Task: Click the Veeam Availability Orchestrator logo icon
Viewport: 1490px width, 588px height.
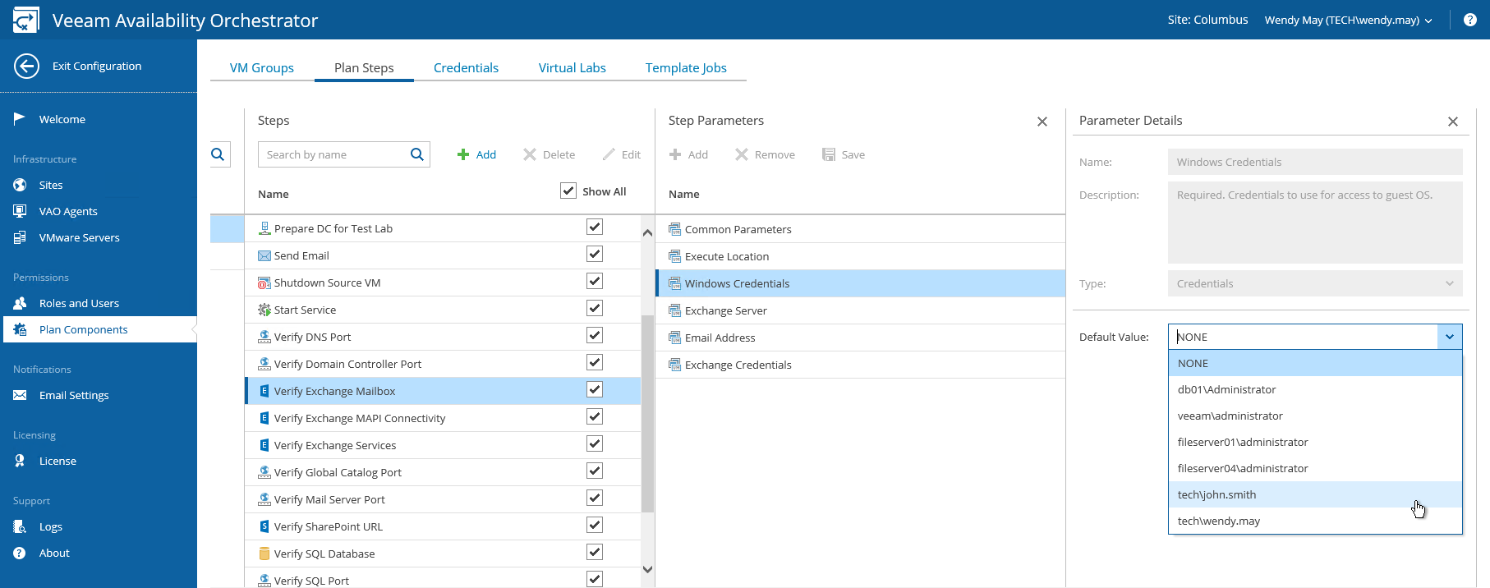Action: tap(25, 20)
